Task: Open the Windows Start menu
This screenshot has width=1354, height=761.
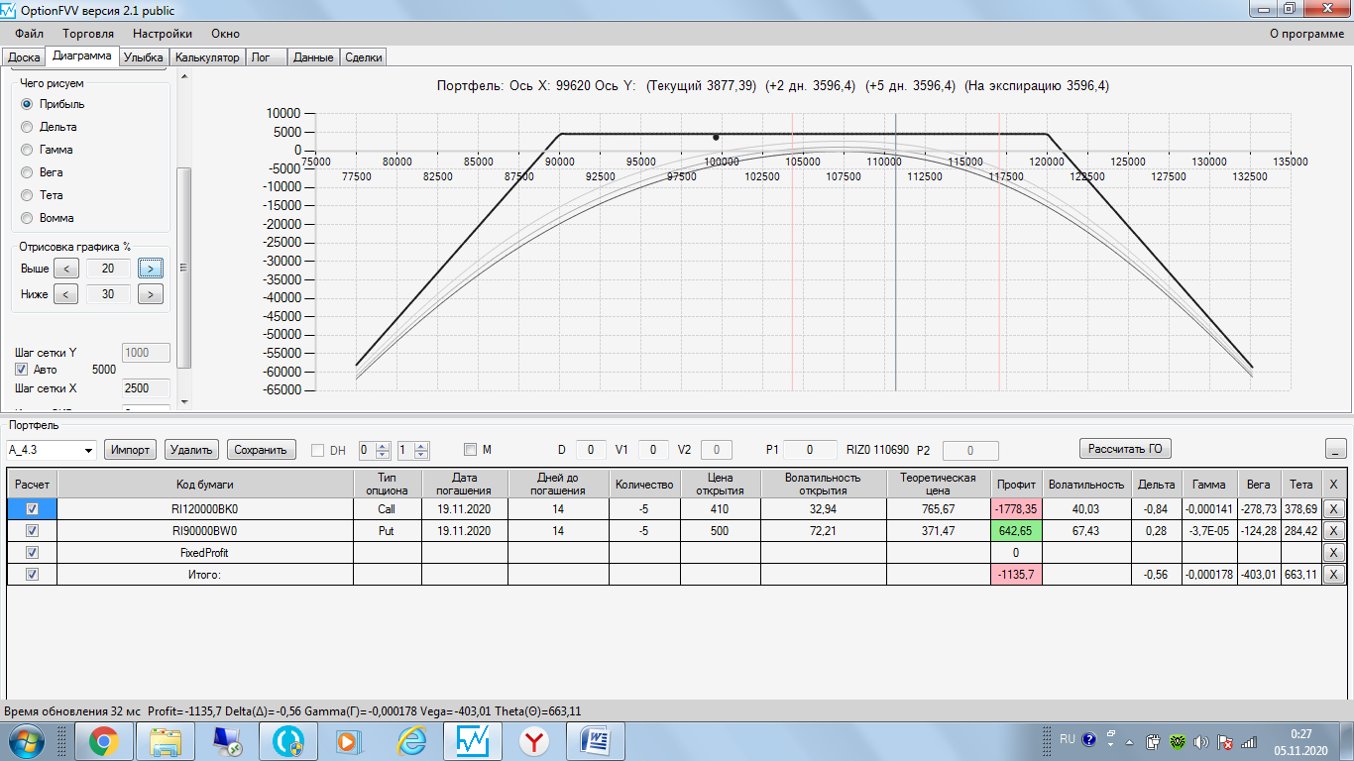Action: (x=26, y=740)
